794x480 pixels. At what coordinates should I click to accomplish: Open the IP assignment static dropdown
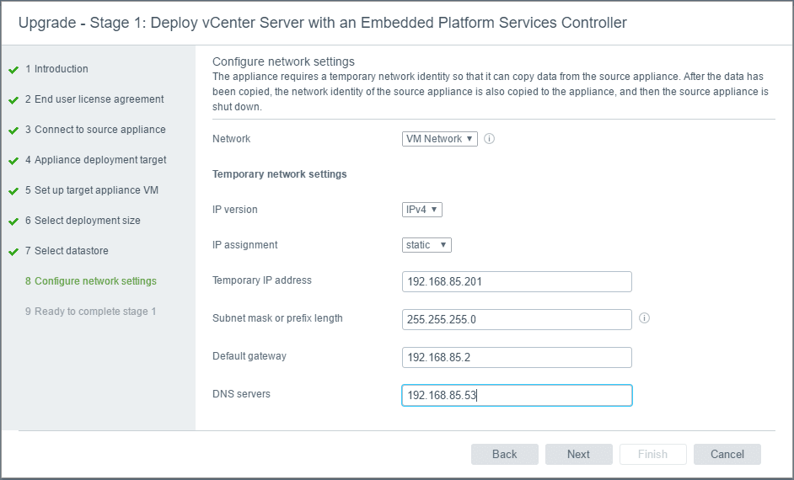point(427,245)
